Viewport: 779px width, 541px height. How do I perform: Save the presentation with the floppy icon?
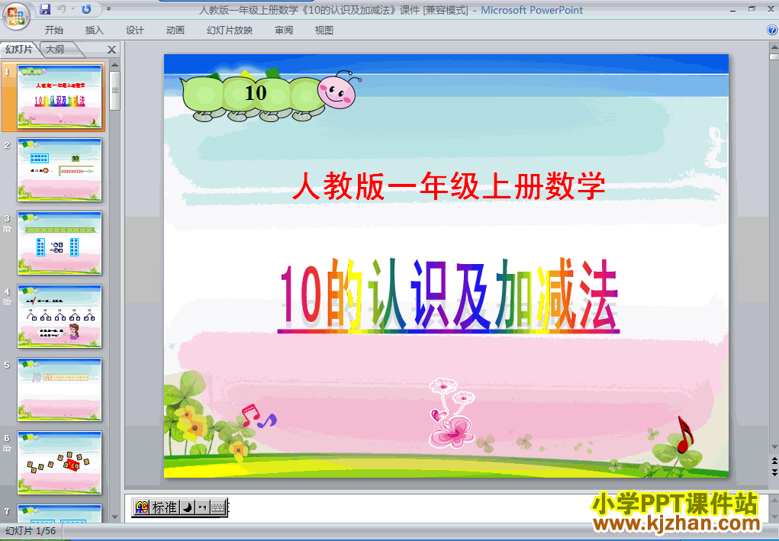click(x=45, y=9)
